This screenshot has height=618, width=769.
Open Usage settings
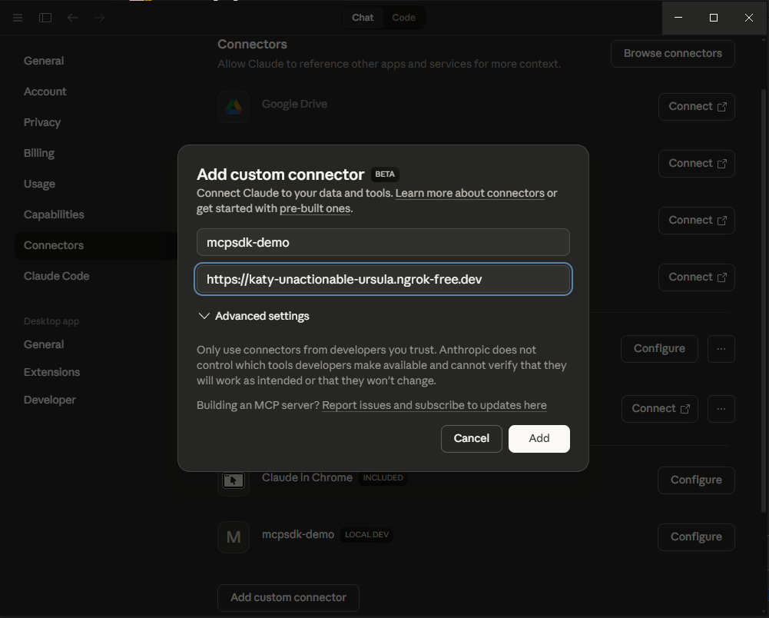coord(39,184)
